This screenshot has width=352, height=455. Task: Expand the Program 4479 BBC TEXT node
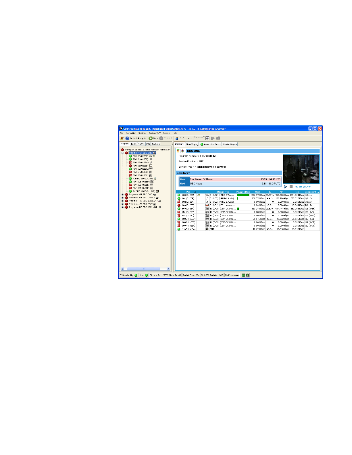pyautogui.click(x=123, y=204)
